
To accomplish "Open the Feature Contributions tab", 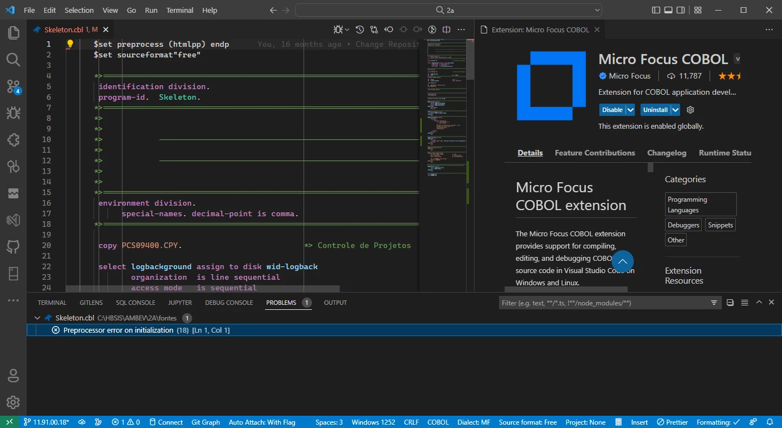I will [595, 153].
